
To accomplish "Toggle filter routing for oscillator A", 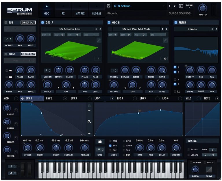I will (x=175, y=67).
